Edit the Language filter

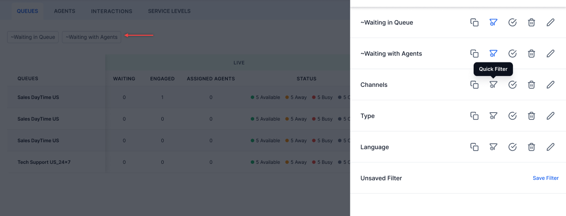(551, 147)
